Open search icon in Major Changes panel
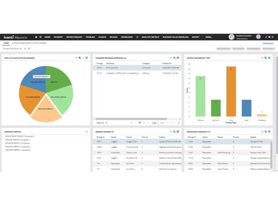This screenshot has height=208, width=278. [175, 131]
